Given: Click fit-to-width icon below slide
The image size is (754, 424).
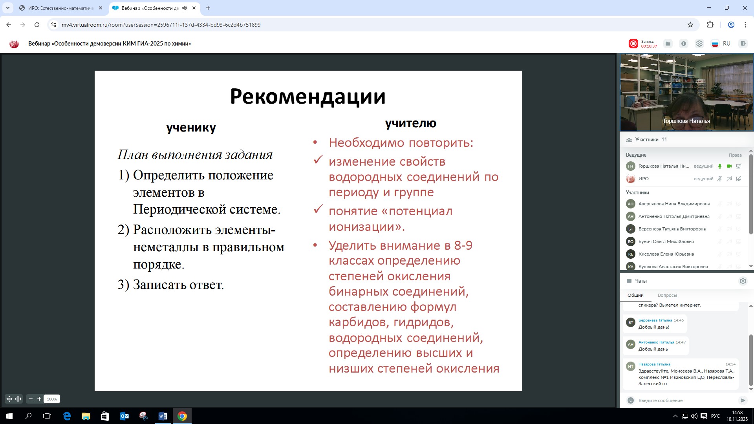Looking at the screenshot, I should tap(18, 399).
